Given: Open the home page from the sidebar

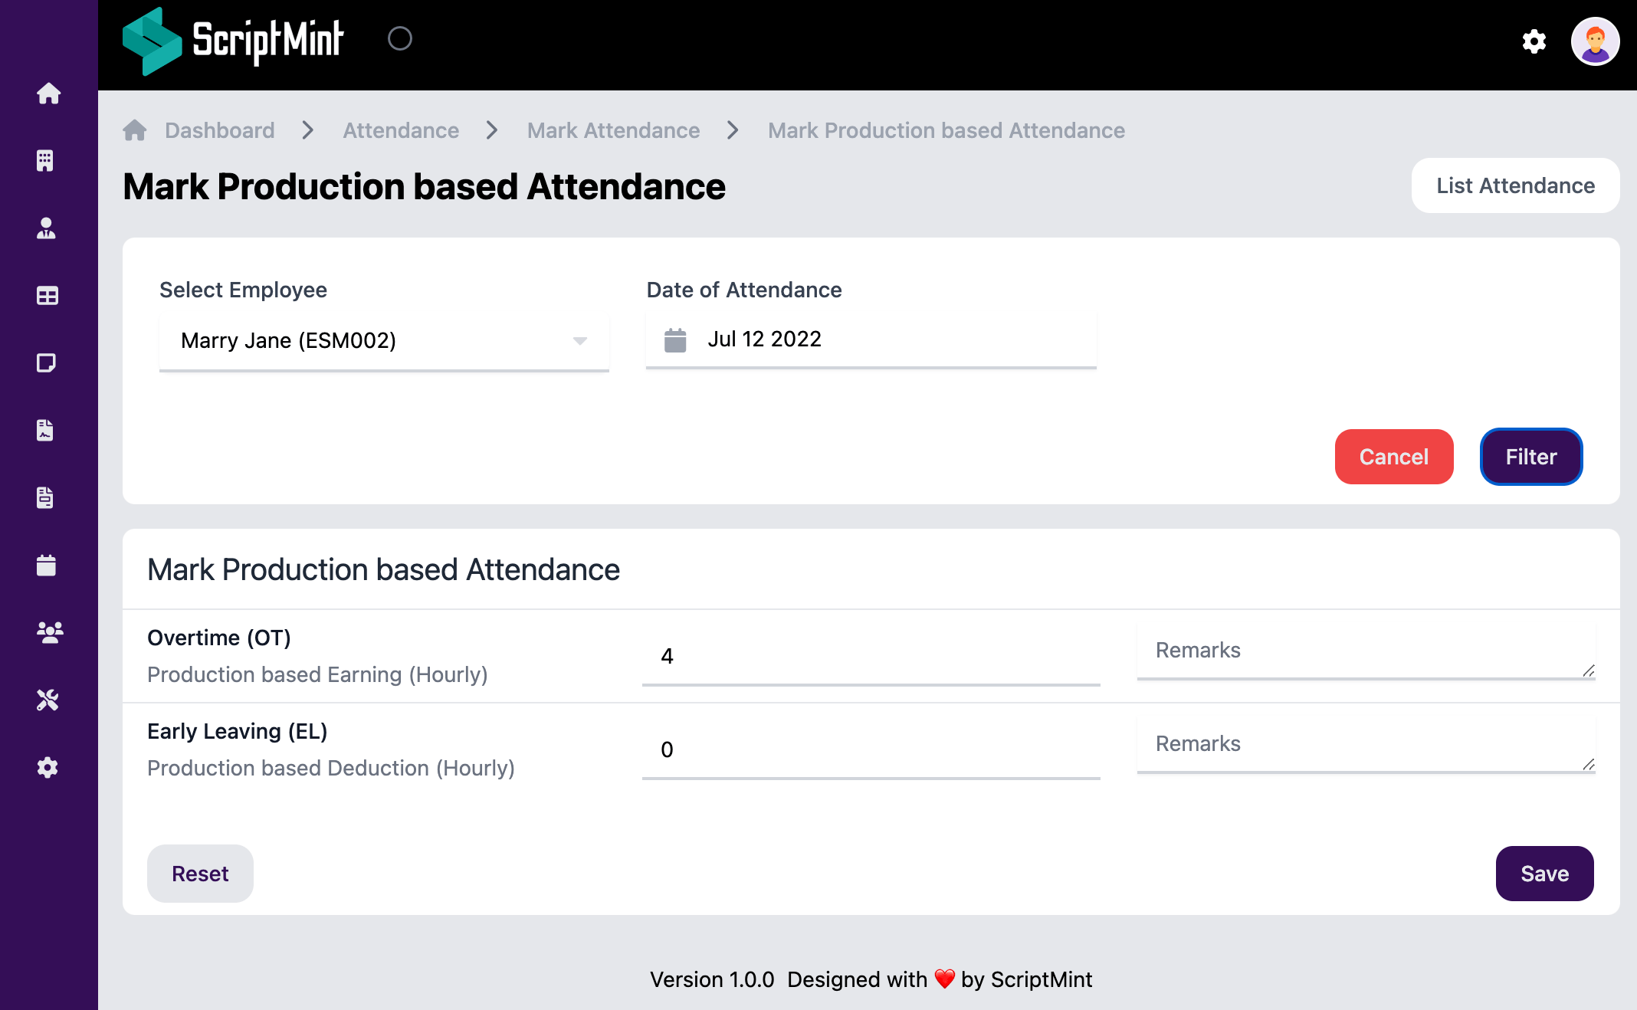Looking at the screenshot, I should (48, 93).
